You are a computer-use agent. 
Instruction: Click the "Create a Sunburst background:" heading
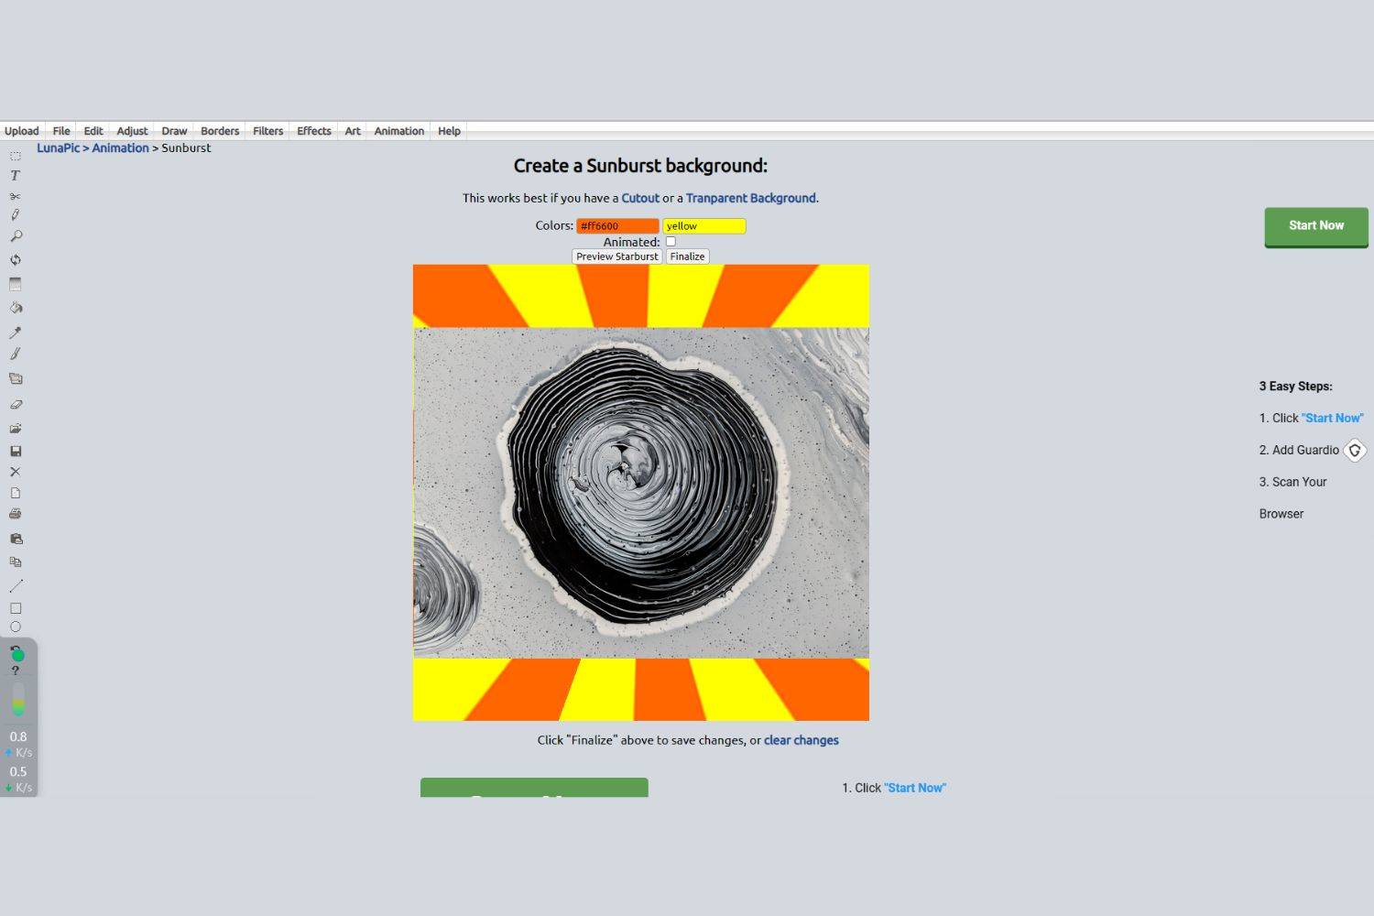(x=640, y=166)
